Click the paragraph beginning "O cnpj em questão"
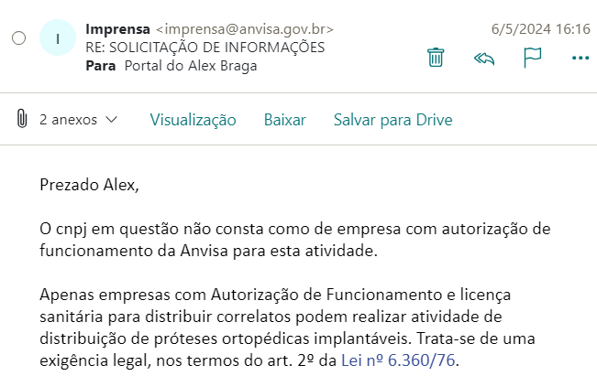597x376 pixels. click(x=295, y=240)
